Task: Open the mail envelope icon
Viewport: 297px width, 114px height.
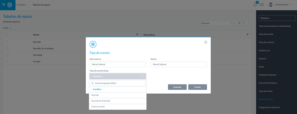Action: (x=262, y=5)
